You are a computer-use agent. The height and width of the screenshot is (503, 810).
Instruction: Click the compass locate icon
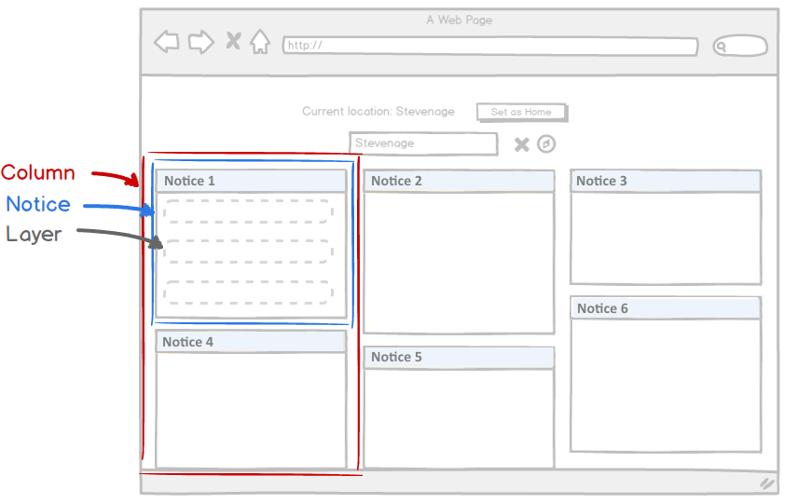coord(546,143)
